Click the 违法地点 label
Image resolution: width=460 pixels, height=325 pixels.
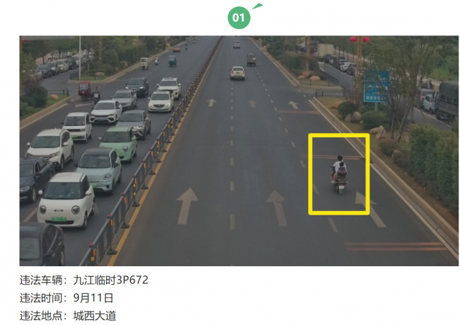click(41, 316)
